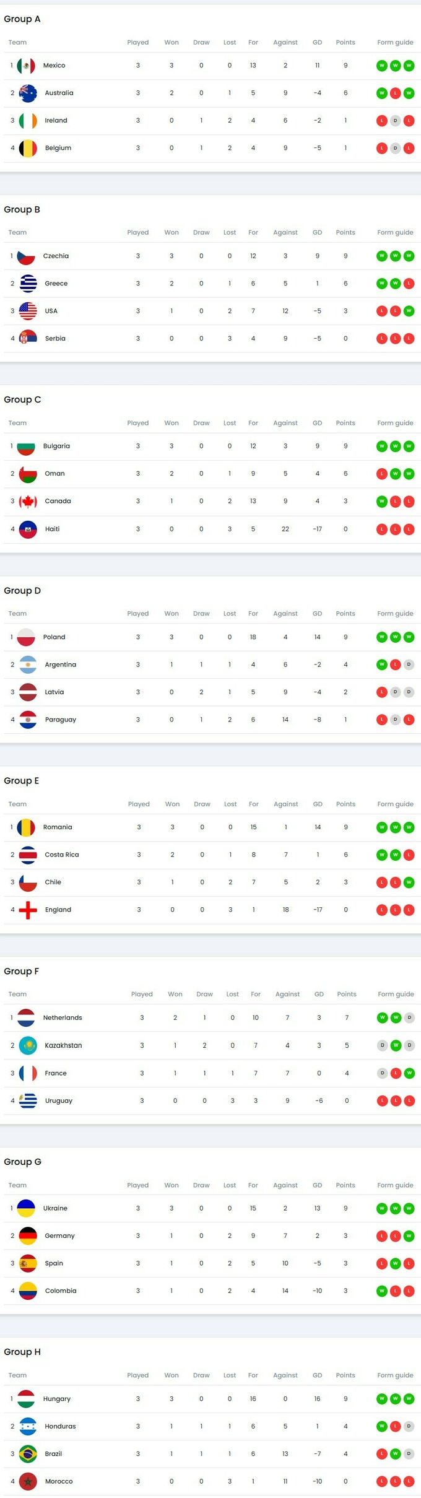Click the last win badge in USA's form guide

pos(409,311)
